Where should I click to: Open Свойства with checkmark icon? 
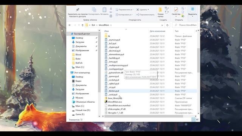click(x=176, y=11)
